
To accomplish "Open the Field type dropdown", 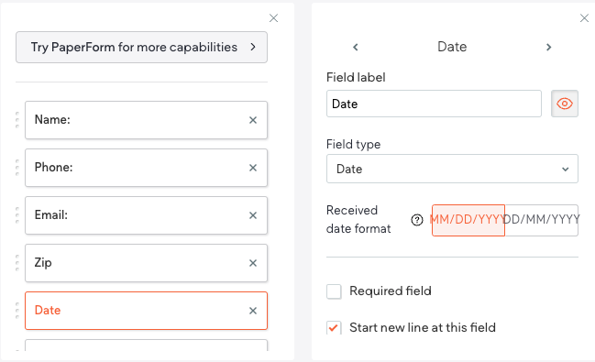I will point(452,169).
